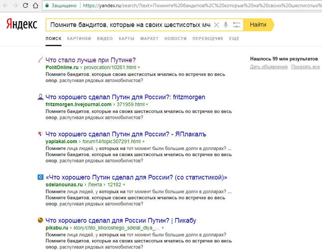The width and height of the screenshot is (322, 250).
Task: Expand the yaplakal.com result dropdown arrow
Action: tap(143, 142)
